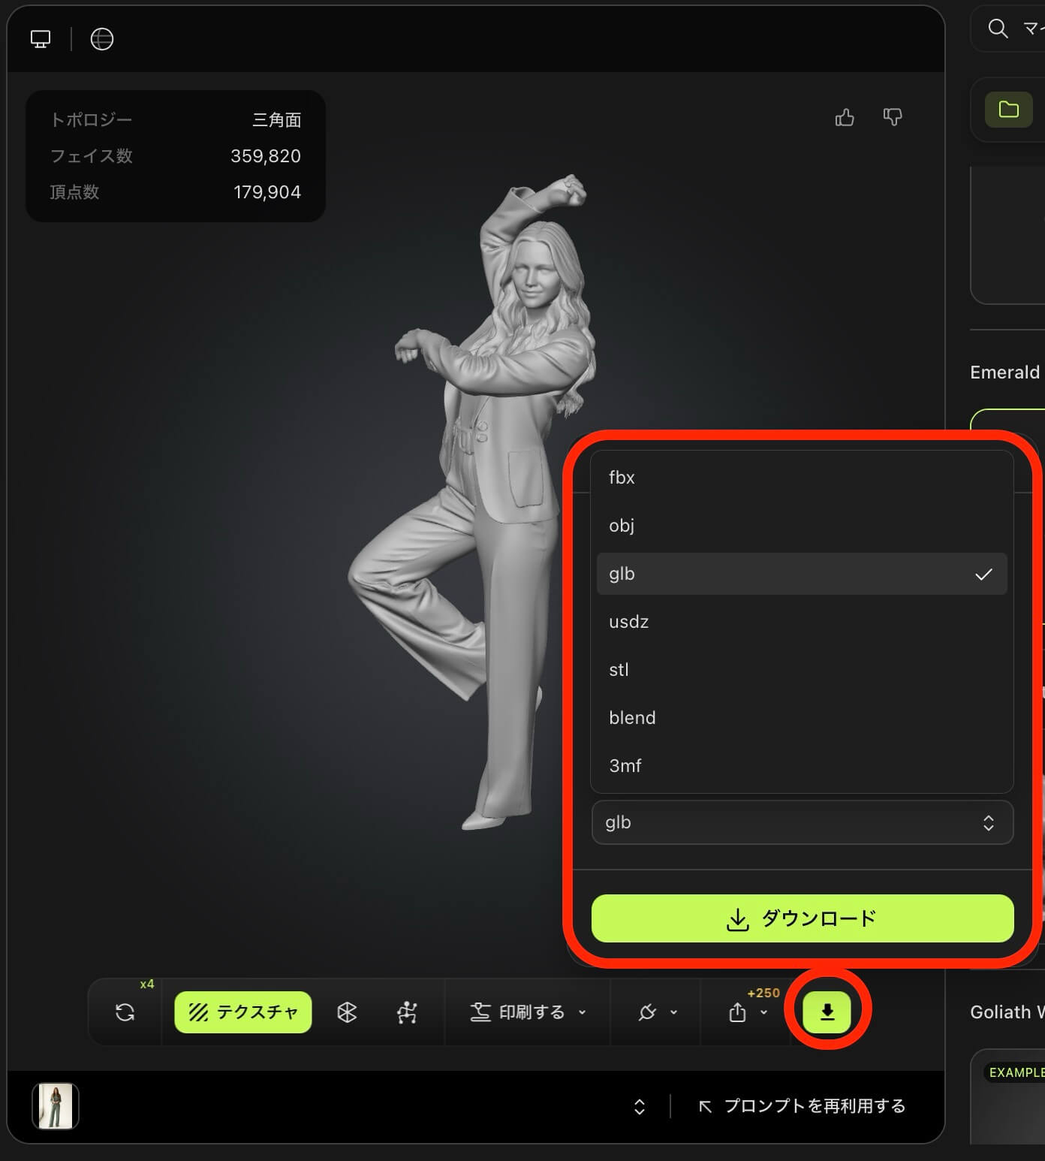Toggle the テクスチャ texture button
The height and width of the screenshot is (1161, 1045).
(x=243, y=1012)
